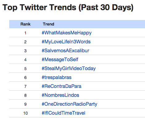The image size is (145, 118).
Task: Open the #WhatMakesMeHappy trend link
Action: tap(67, 33)
